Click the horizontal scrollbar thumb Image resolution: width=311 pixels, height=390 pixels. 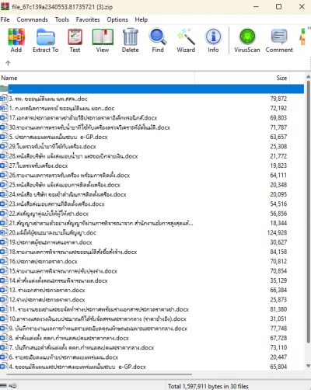[x=99, y=374]
